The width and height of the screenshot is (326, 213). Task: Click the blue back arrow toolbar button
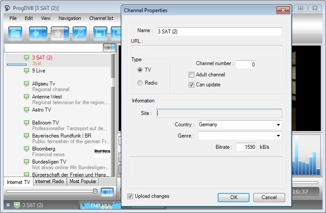pos(36,33)
